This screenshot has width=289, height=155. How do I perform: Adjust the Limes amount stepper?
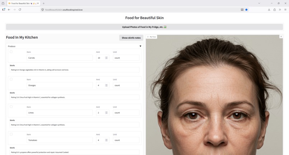click(106, 113)
